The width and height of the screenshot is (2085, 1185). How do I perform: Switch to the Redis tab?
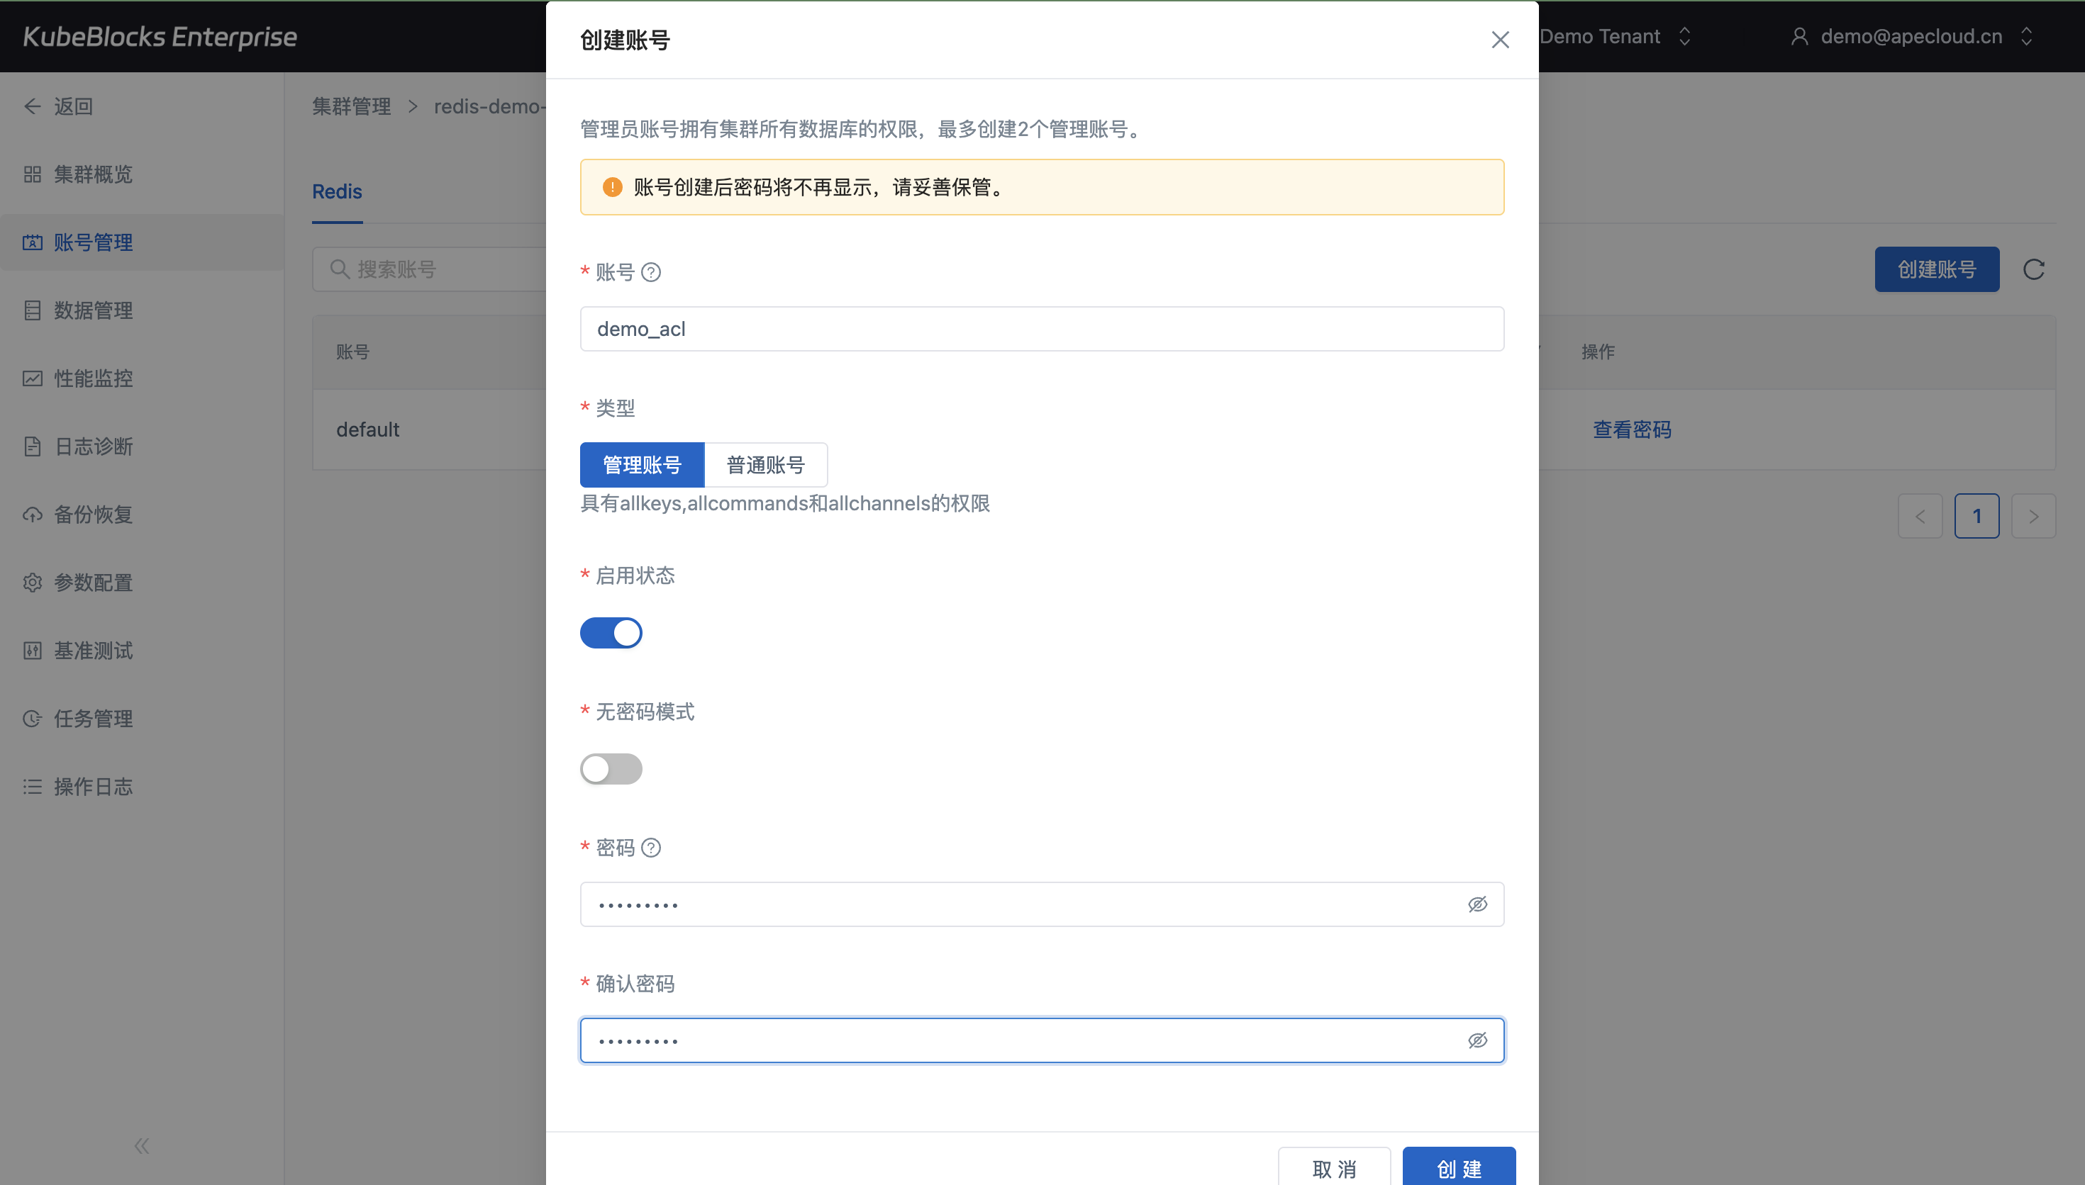(337, 192)
